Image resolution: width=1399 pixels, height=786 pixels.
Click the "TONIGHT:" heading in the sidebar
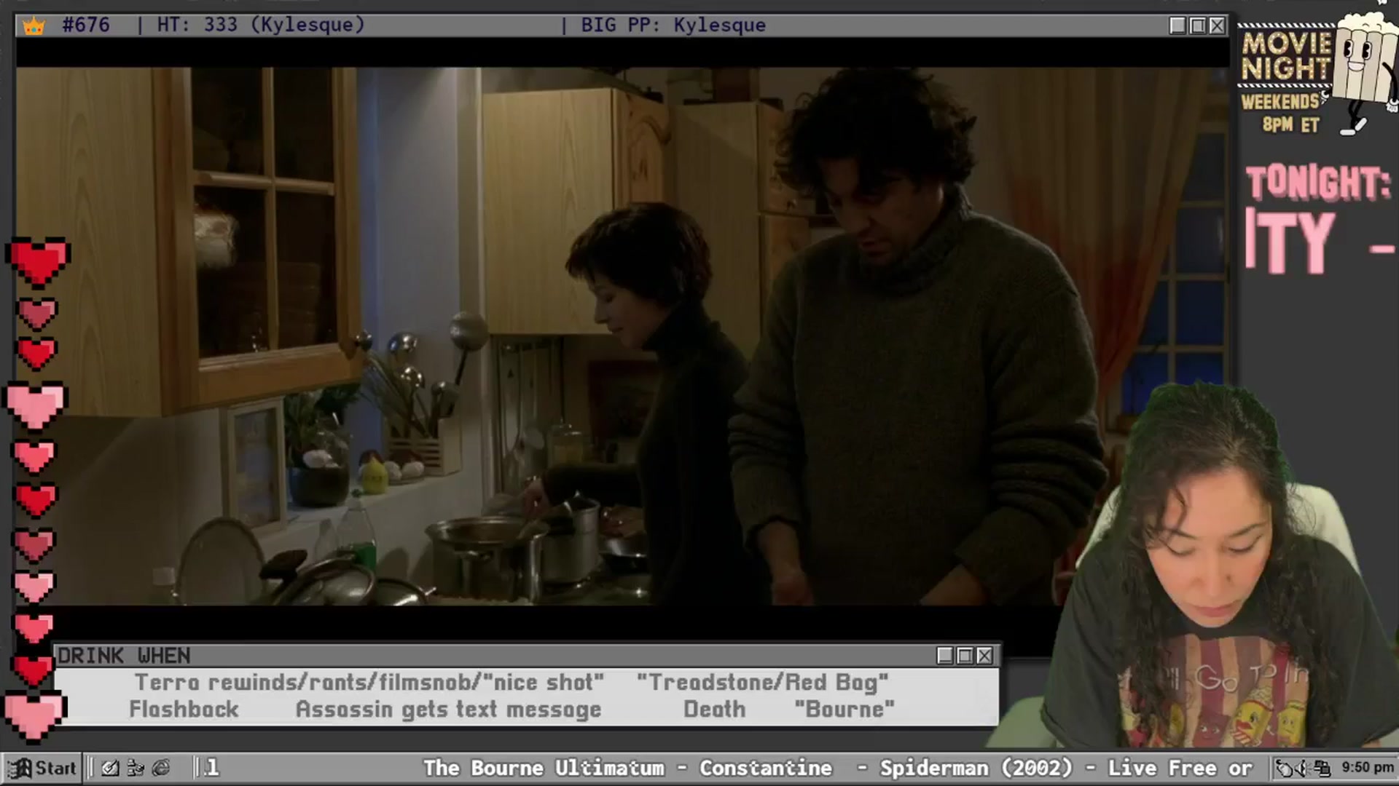[x=1318, y=183]
